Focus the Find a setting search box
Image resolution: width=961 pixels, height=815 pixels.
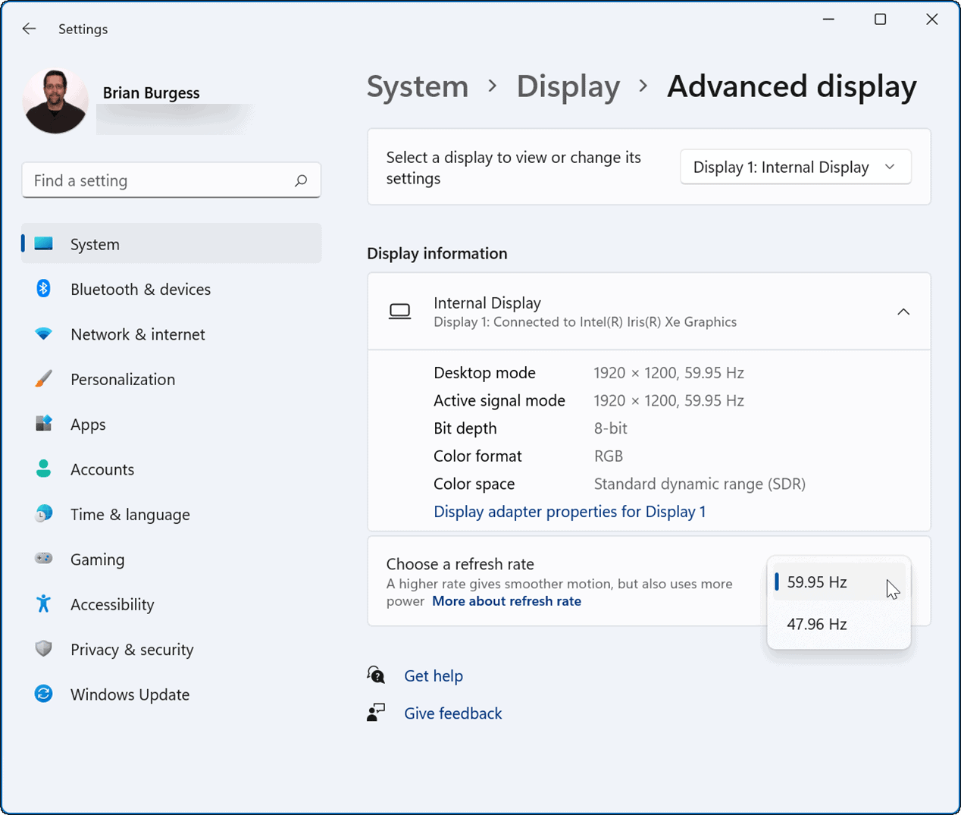click(x=171, y=180)
